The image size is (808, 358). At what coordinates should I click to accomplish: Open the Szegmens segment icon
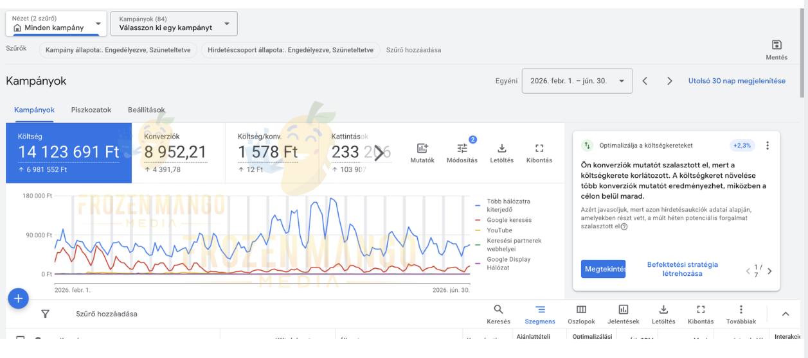540,309
